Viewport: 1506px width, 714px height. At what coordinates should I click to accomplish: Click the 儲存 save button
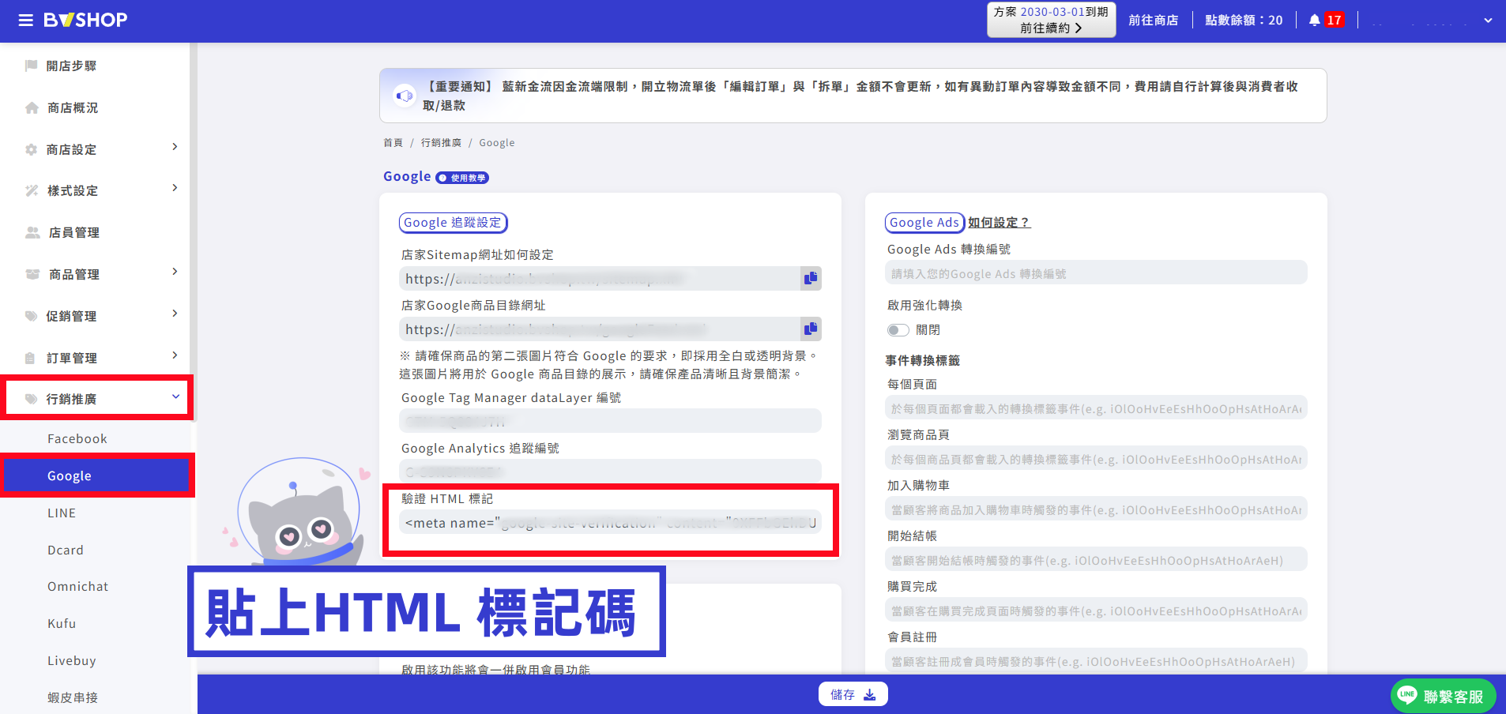click(x=853, y=694)
